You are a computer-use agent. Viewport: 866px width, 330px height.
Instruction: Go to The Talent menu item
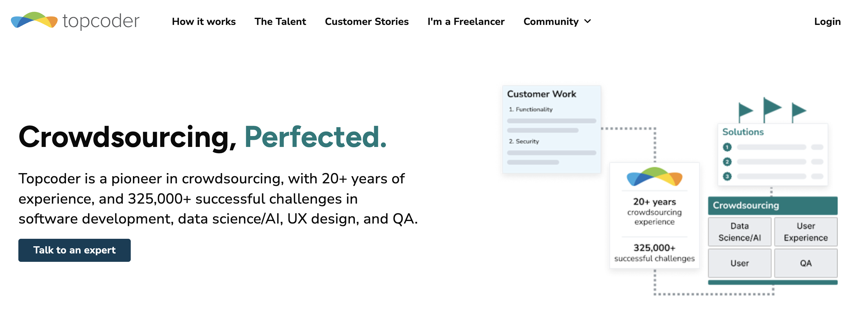[x=280, y=21]
